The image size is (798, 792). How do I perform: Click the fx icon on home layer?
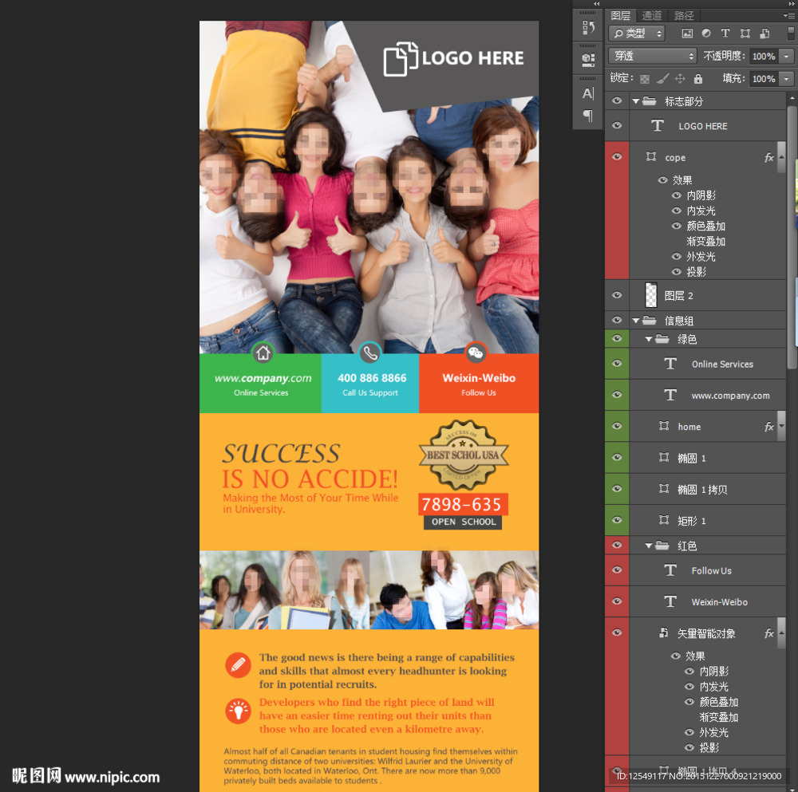[769, 427]
